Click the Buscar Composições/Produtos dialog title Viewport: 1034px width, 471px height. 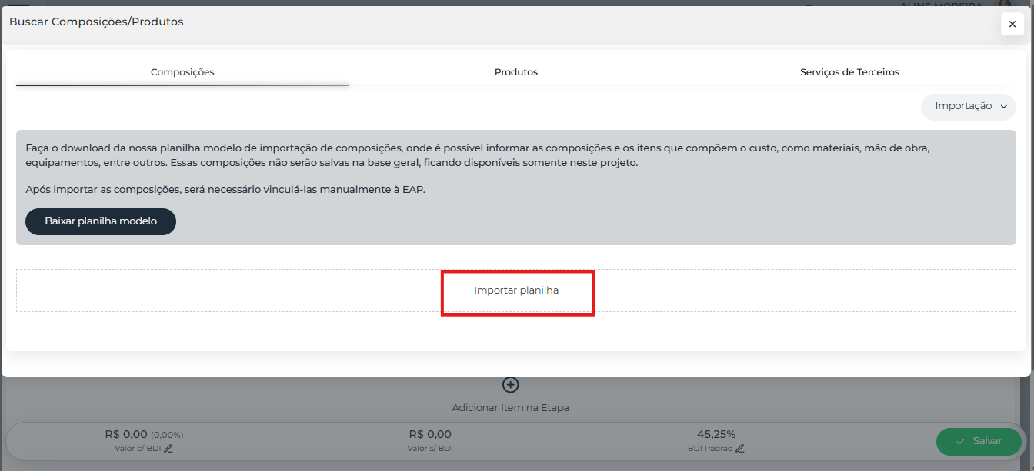(96, 22)
